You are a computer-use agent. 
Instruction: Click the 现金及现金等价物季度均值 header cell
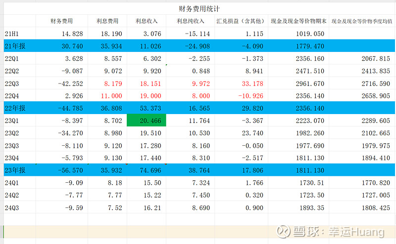tap(362, 21)
